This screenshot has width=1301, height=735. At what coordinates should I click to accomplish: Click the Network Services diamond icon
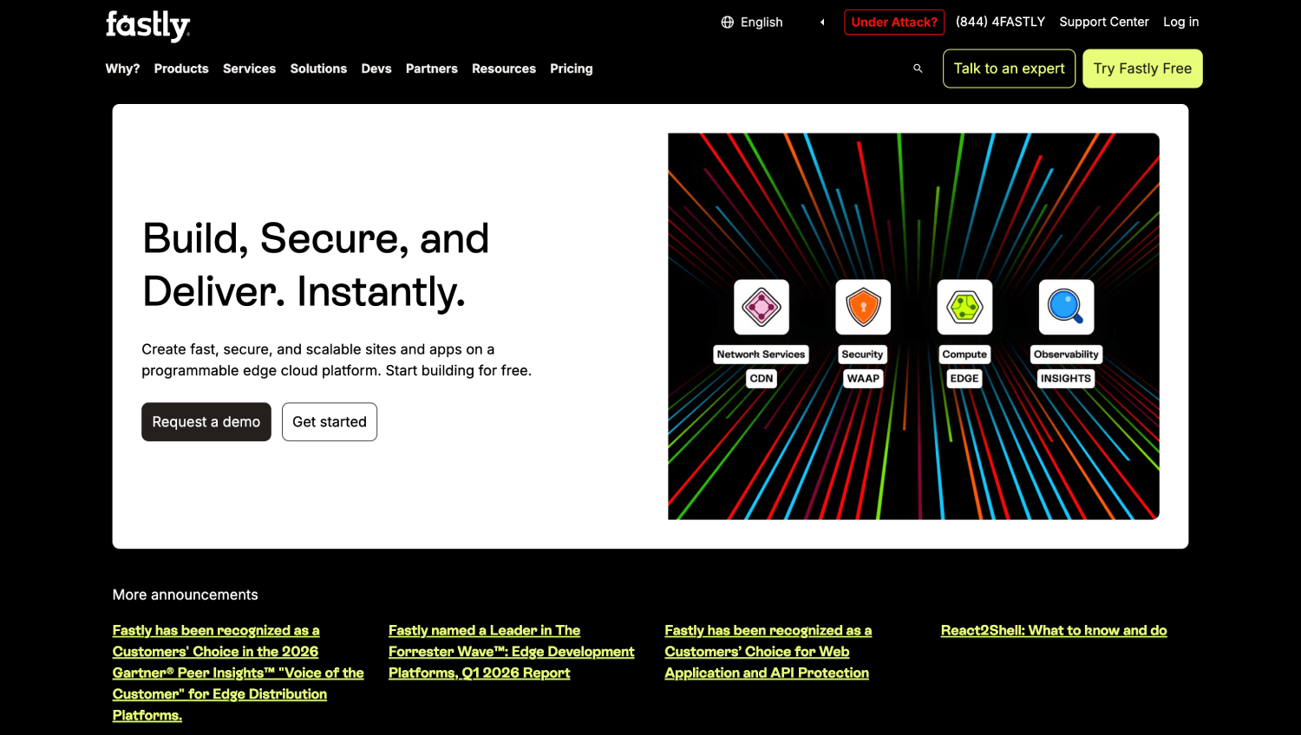pos(762,307)
